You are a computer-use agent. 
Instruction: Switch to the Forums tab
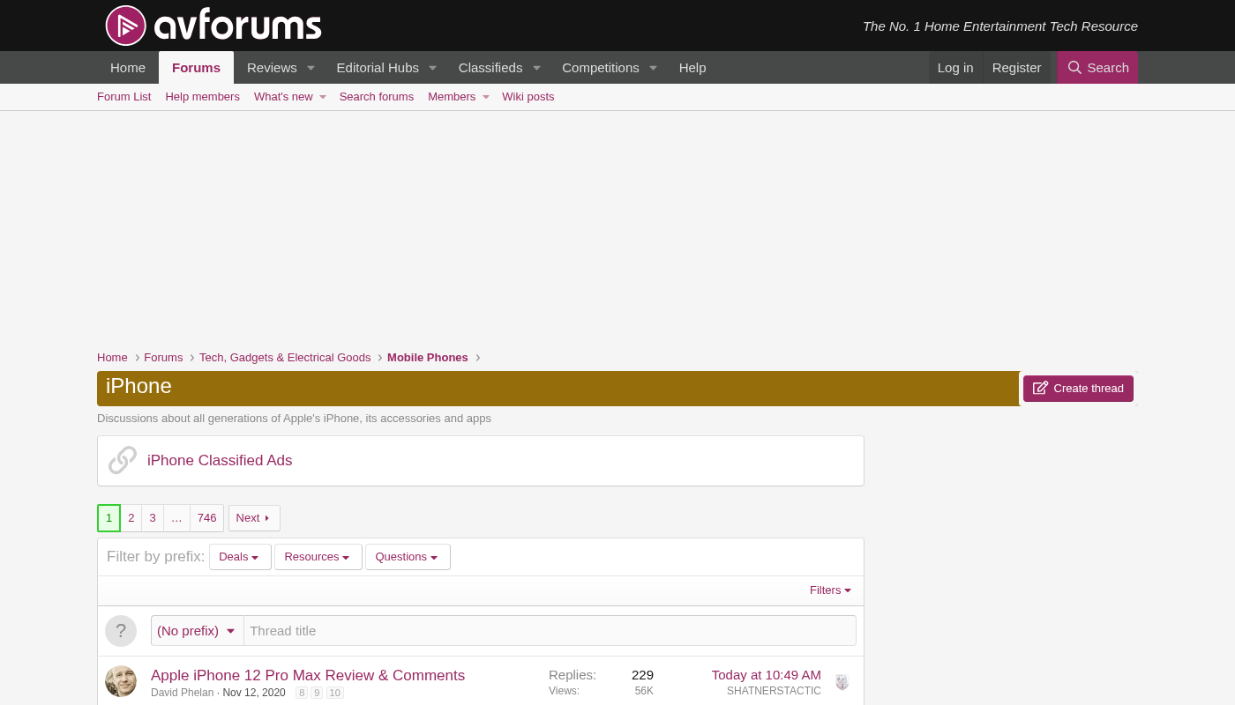(x=196, y=68)
